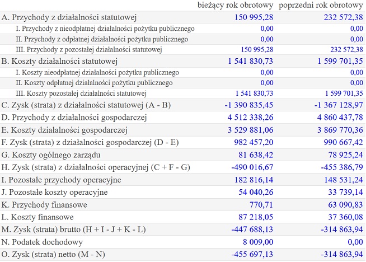
Task: Click value 8 009,00
Action: [x=258, y=242]
